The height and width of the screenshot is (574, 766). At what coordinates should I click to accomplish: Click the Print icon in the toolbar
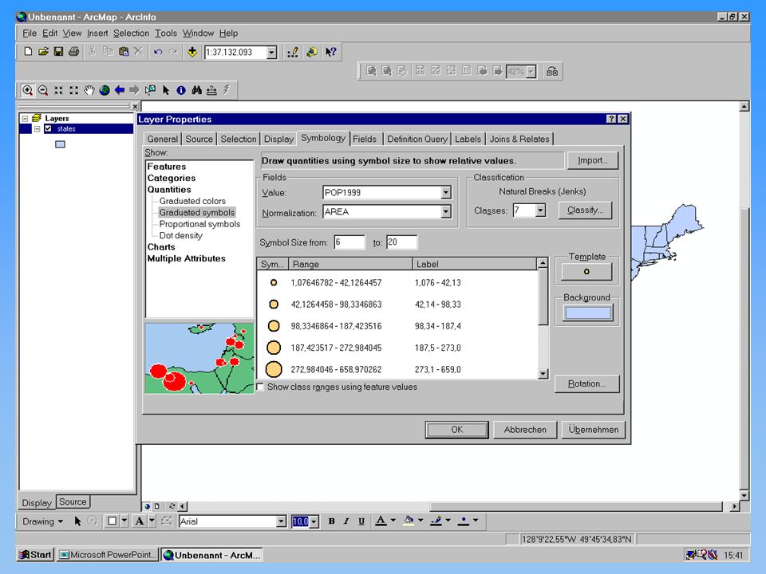[x=73, y=51]
